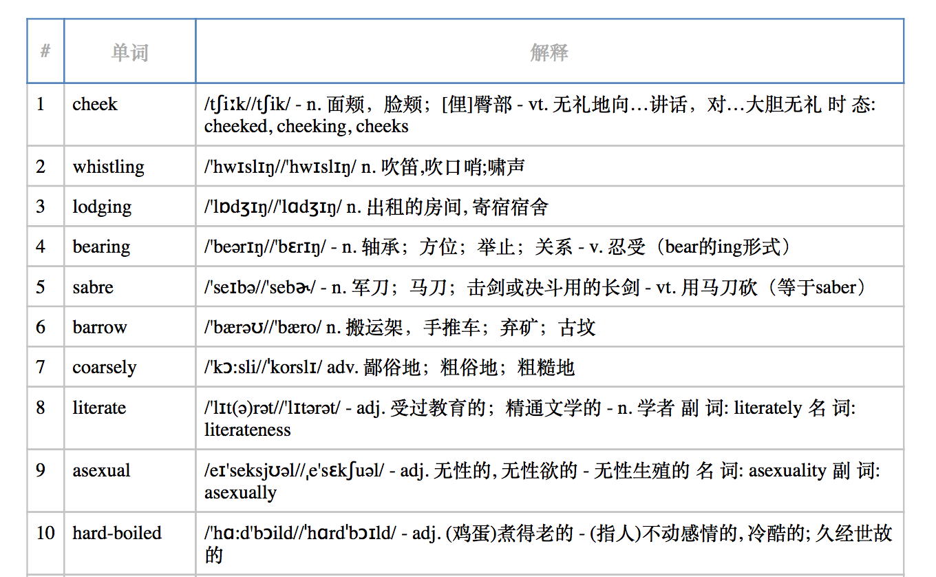Select the word 'coarsely'
936x577 pixels.
pyautogui.click(x=105, y=367)
